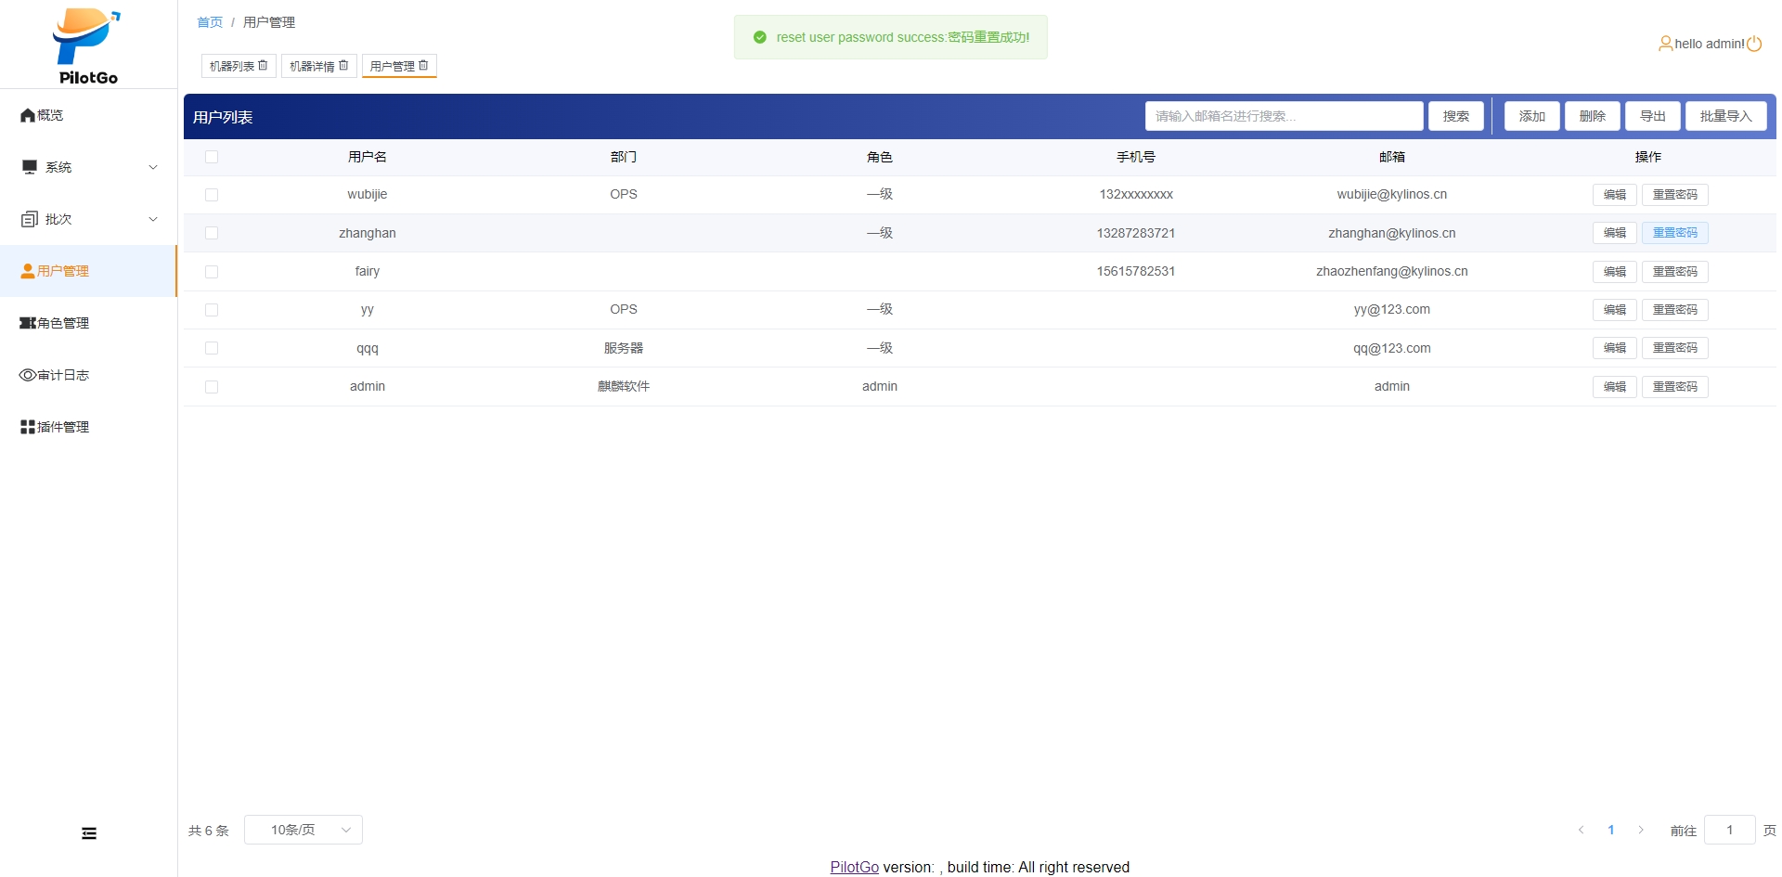Open 概览 home icon in sidebar
The image size is (1782, 877).
click(x=28, y=115)
